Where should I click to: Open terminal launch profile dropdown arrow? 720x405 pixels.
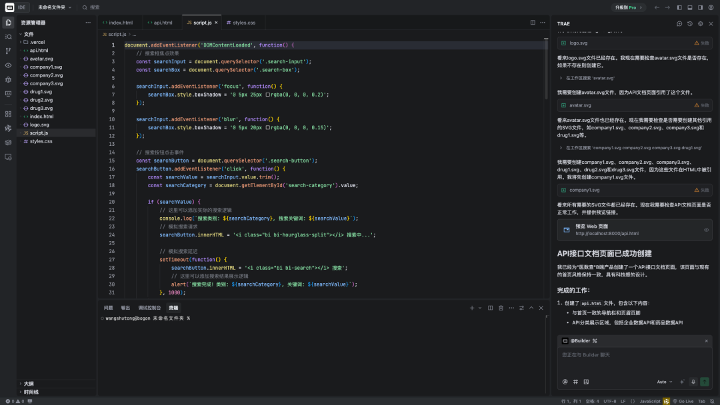480,308
